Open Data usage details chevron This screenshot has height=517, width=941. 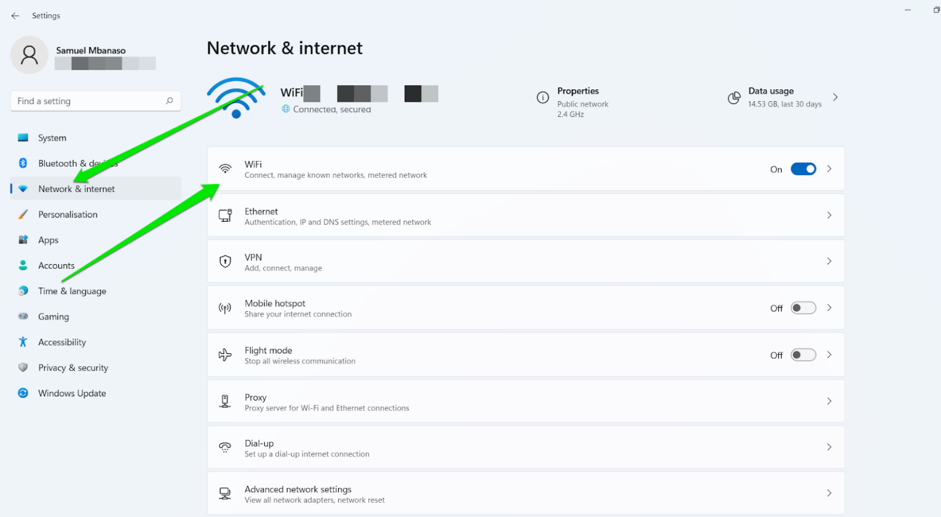pos(835,97)
